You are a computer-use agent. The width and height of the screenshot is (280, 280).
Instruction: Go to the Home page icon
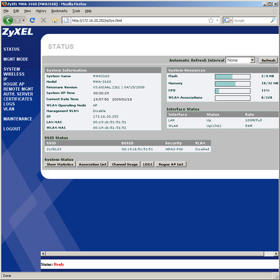55,20
